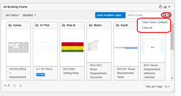
Task: Click the scrollbar down arrow
Action: [x=172, y=78]
